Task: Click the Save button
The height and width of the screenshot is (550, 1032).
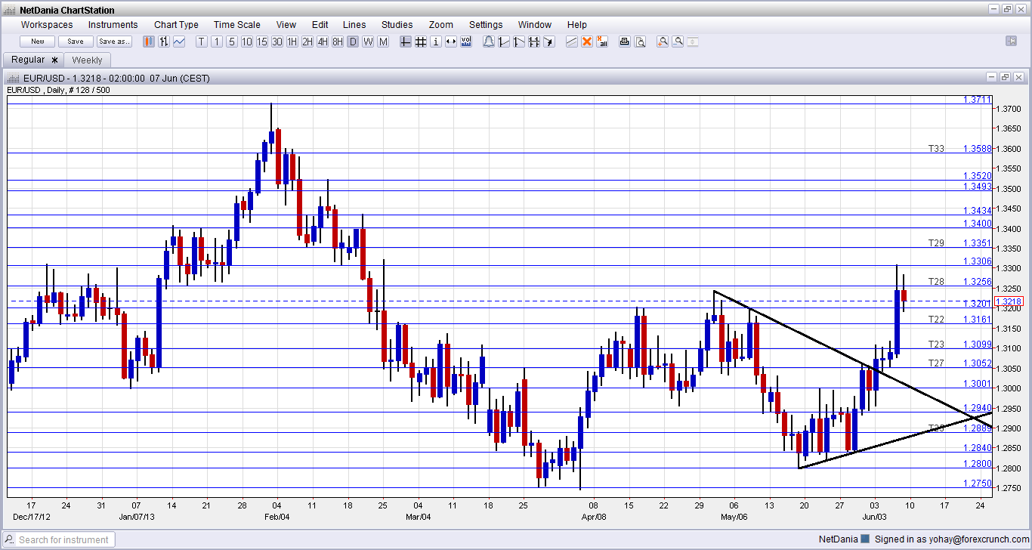Action: (x=76, y=42)
